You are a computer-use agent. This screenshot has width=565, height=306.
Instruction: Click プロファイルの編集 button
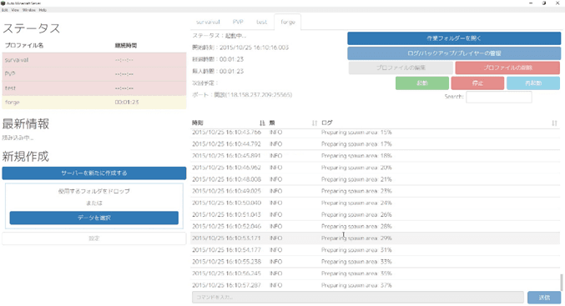coord(401,68)
